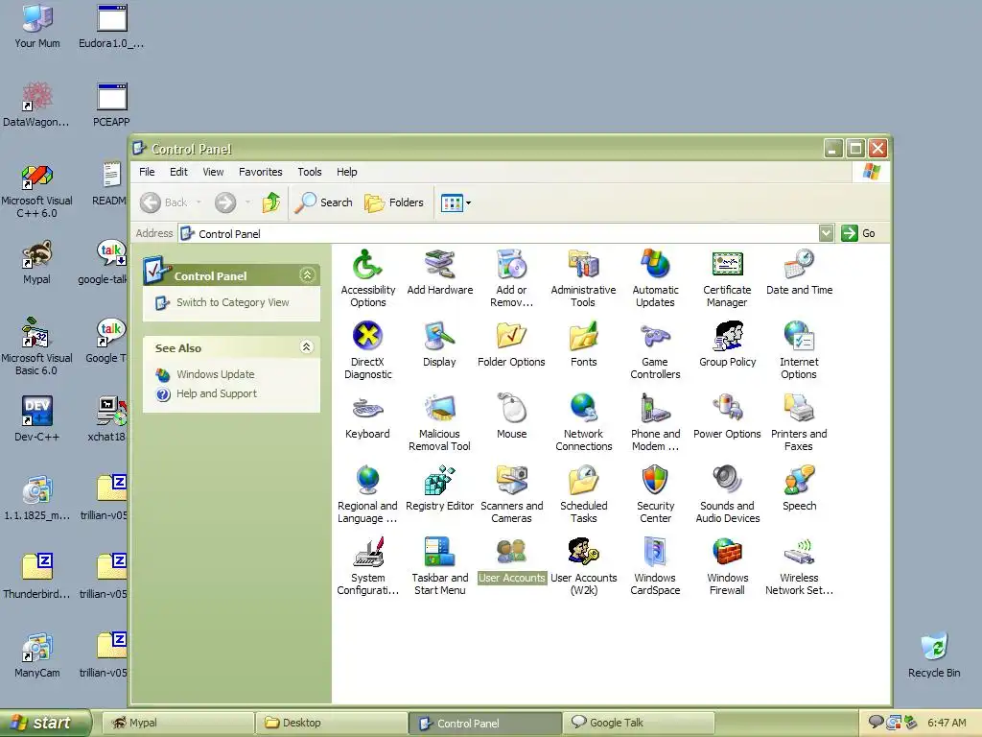The width and height of the screenshot is (982, 737).
Task: Switch to Google Talk taskbar button
Action: 639,723
